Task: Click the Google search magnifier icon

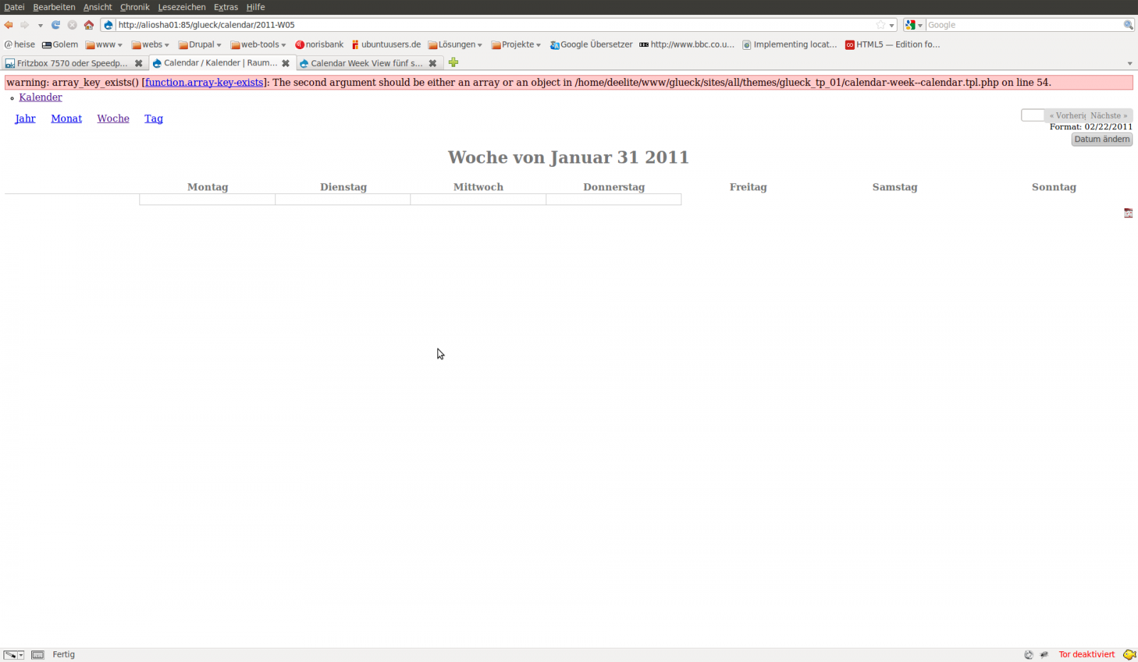Action: click(1128, 25)
